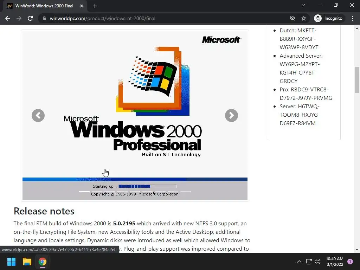Open the network status tray icon
This screenshot has height=270, width=360.
click(x=309, y=262)
